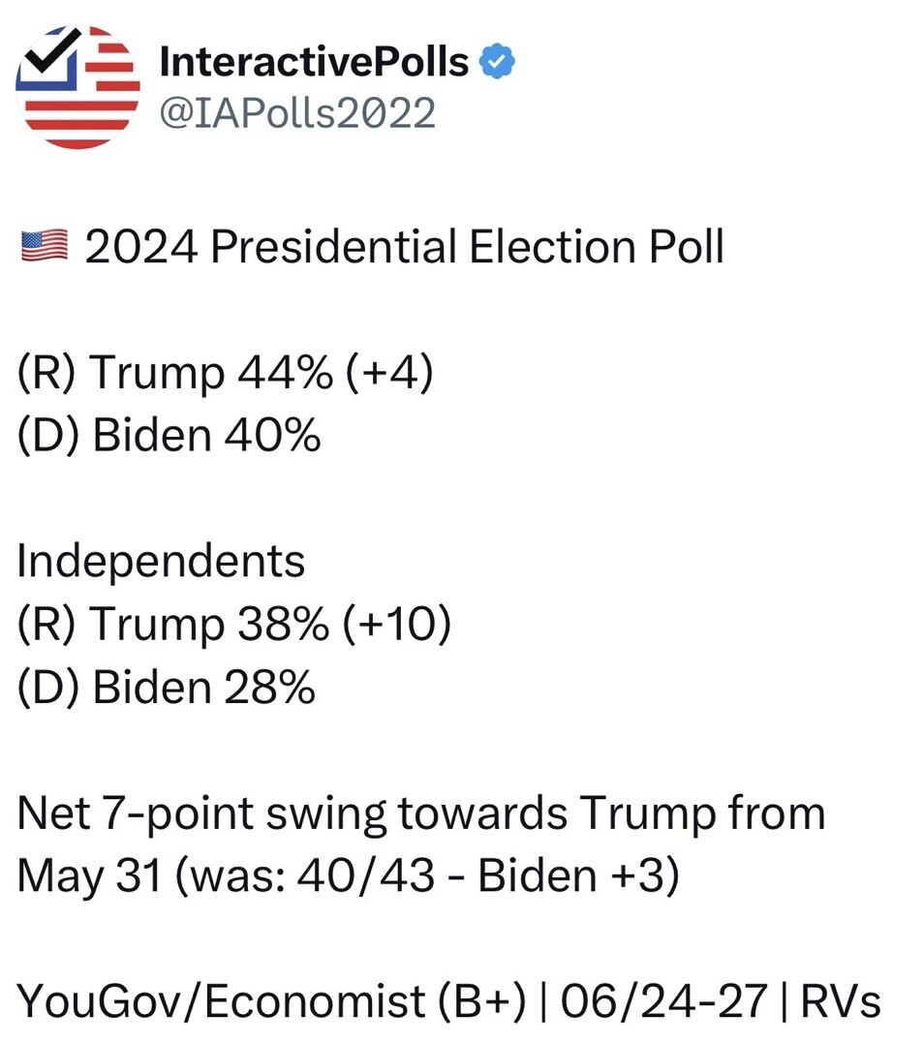The height and width of the screenshot is (1043, 923).
Task: Open the InteractivePolls profile avatar
Action: click(x=78, y=87)
